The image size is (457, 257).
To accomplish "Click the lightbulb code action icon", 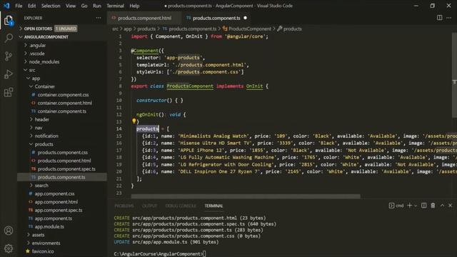I will tap(134, 121).
